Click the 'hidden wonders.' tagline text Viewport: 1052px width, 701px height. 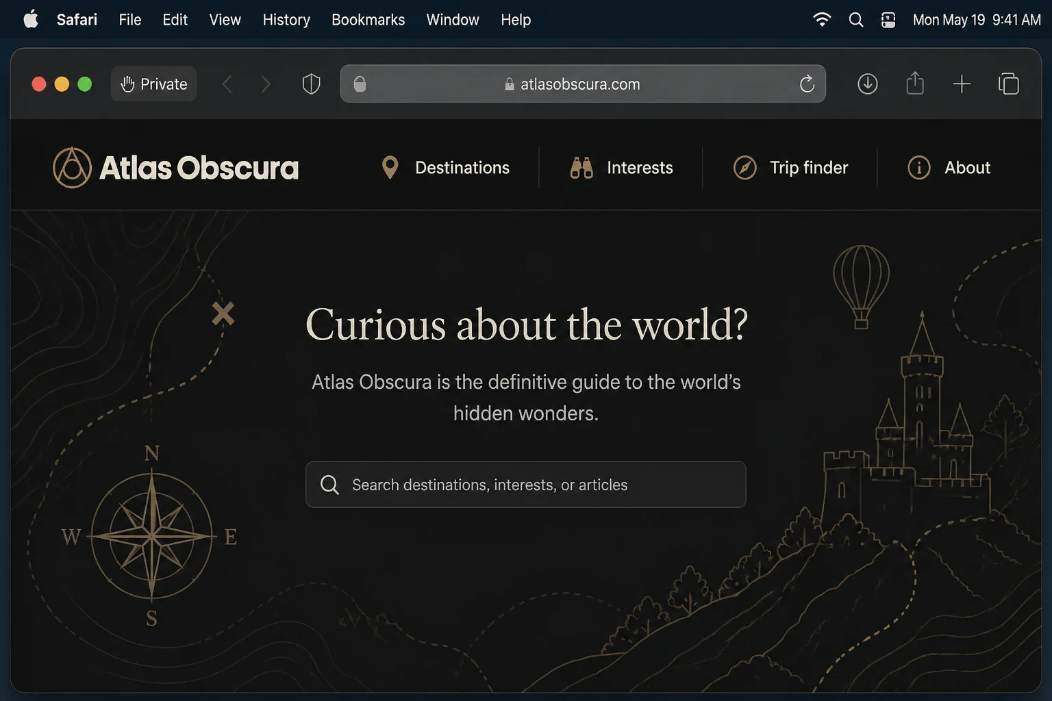click(526, 413)
